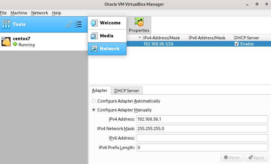This screenshot has height=164, width=271.
Task: Open the Machine menu
Action: (19, 13)
